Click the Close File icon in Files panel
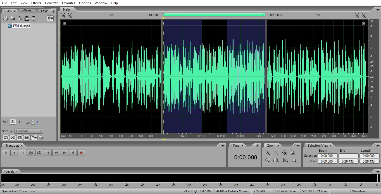The height and width of the screenshot is (194, 381). [13, 18]
